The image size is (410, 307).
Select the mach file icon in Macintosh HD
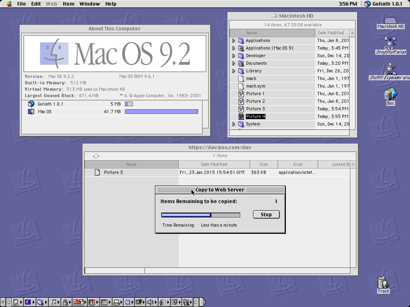(241, 79)
